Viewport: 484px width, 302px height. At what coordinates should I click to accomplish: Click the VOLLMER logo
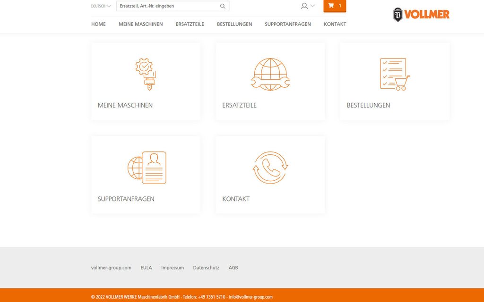(421, 15)
